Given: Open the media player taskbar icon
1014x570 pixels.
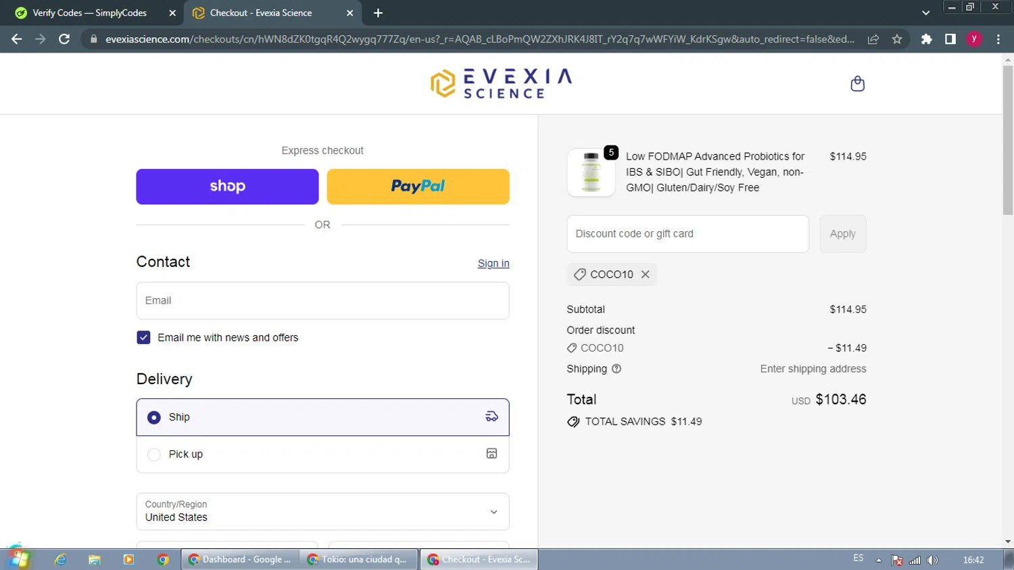Looking at the screenshot, I should [128, 560].
